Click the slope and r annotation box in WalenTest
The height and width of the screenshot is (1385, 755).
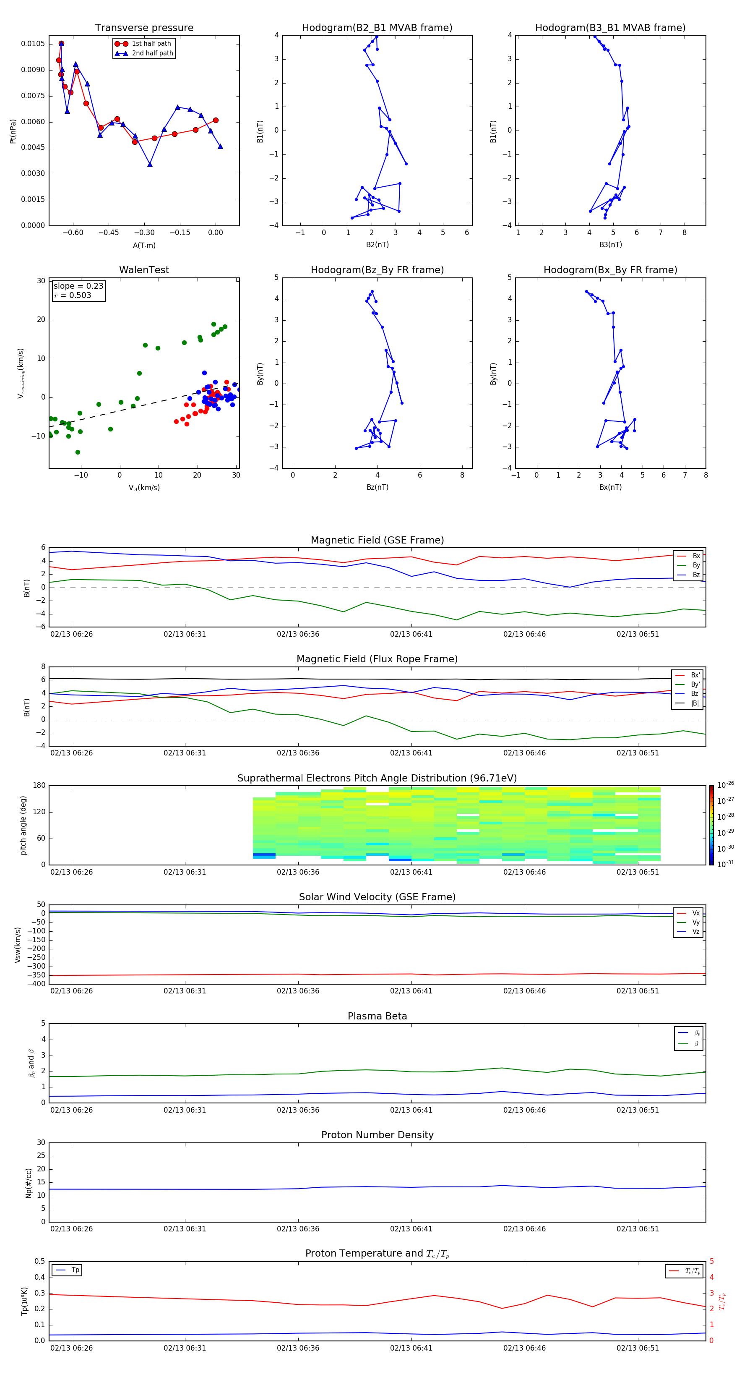tap(78, 290)
